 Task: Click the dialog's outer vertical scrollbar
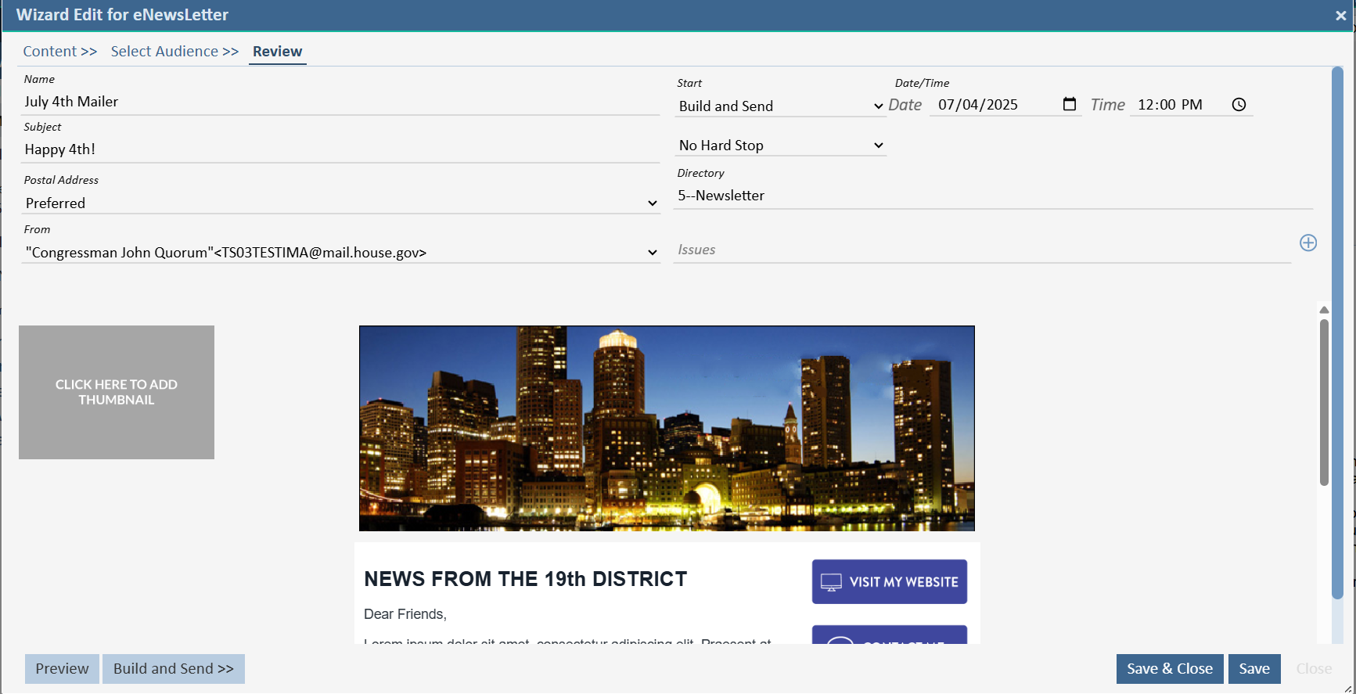(x=1337, y=333)
